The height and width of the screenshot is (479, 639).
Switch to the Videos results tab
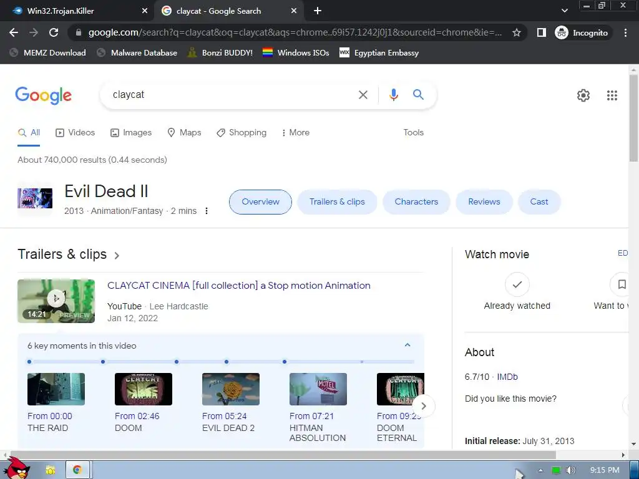tap(76, 133)
